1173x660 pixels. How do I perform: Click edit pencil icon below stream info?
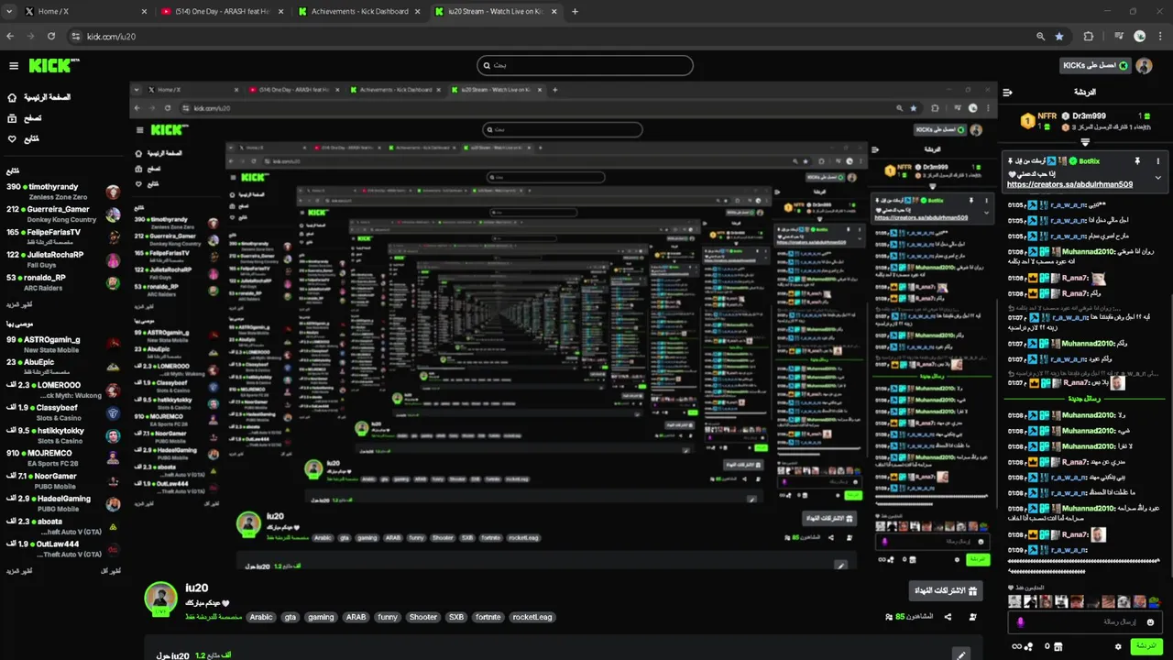[x=960, y=655]
